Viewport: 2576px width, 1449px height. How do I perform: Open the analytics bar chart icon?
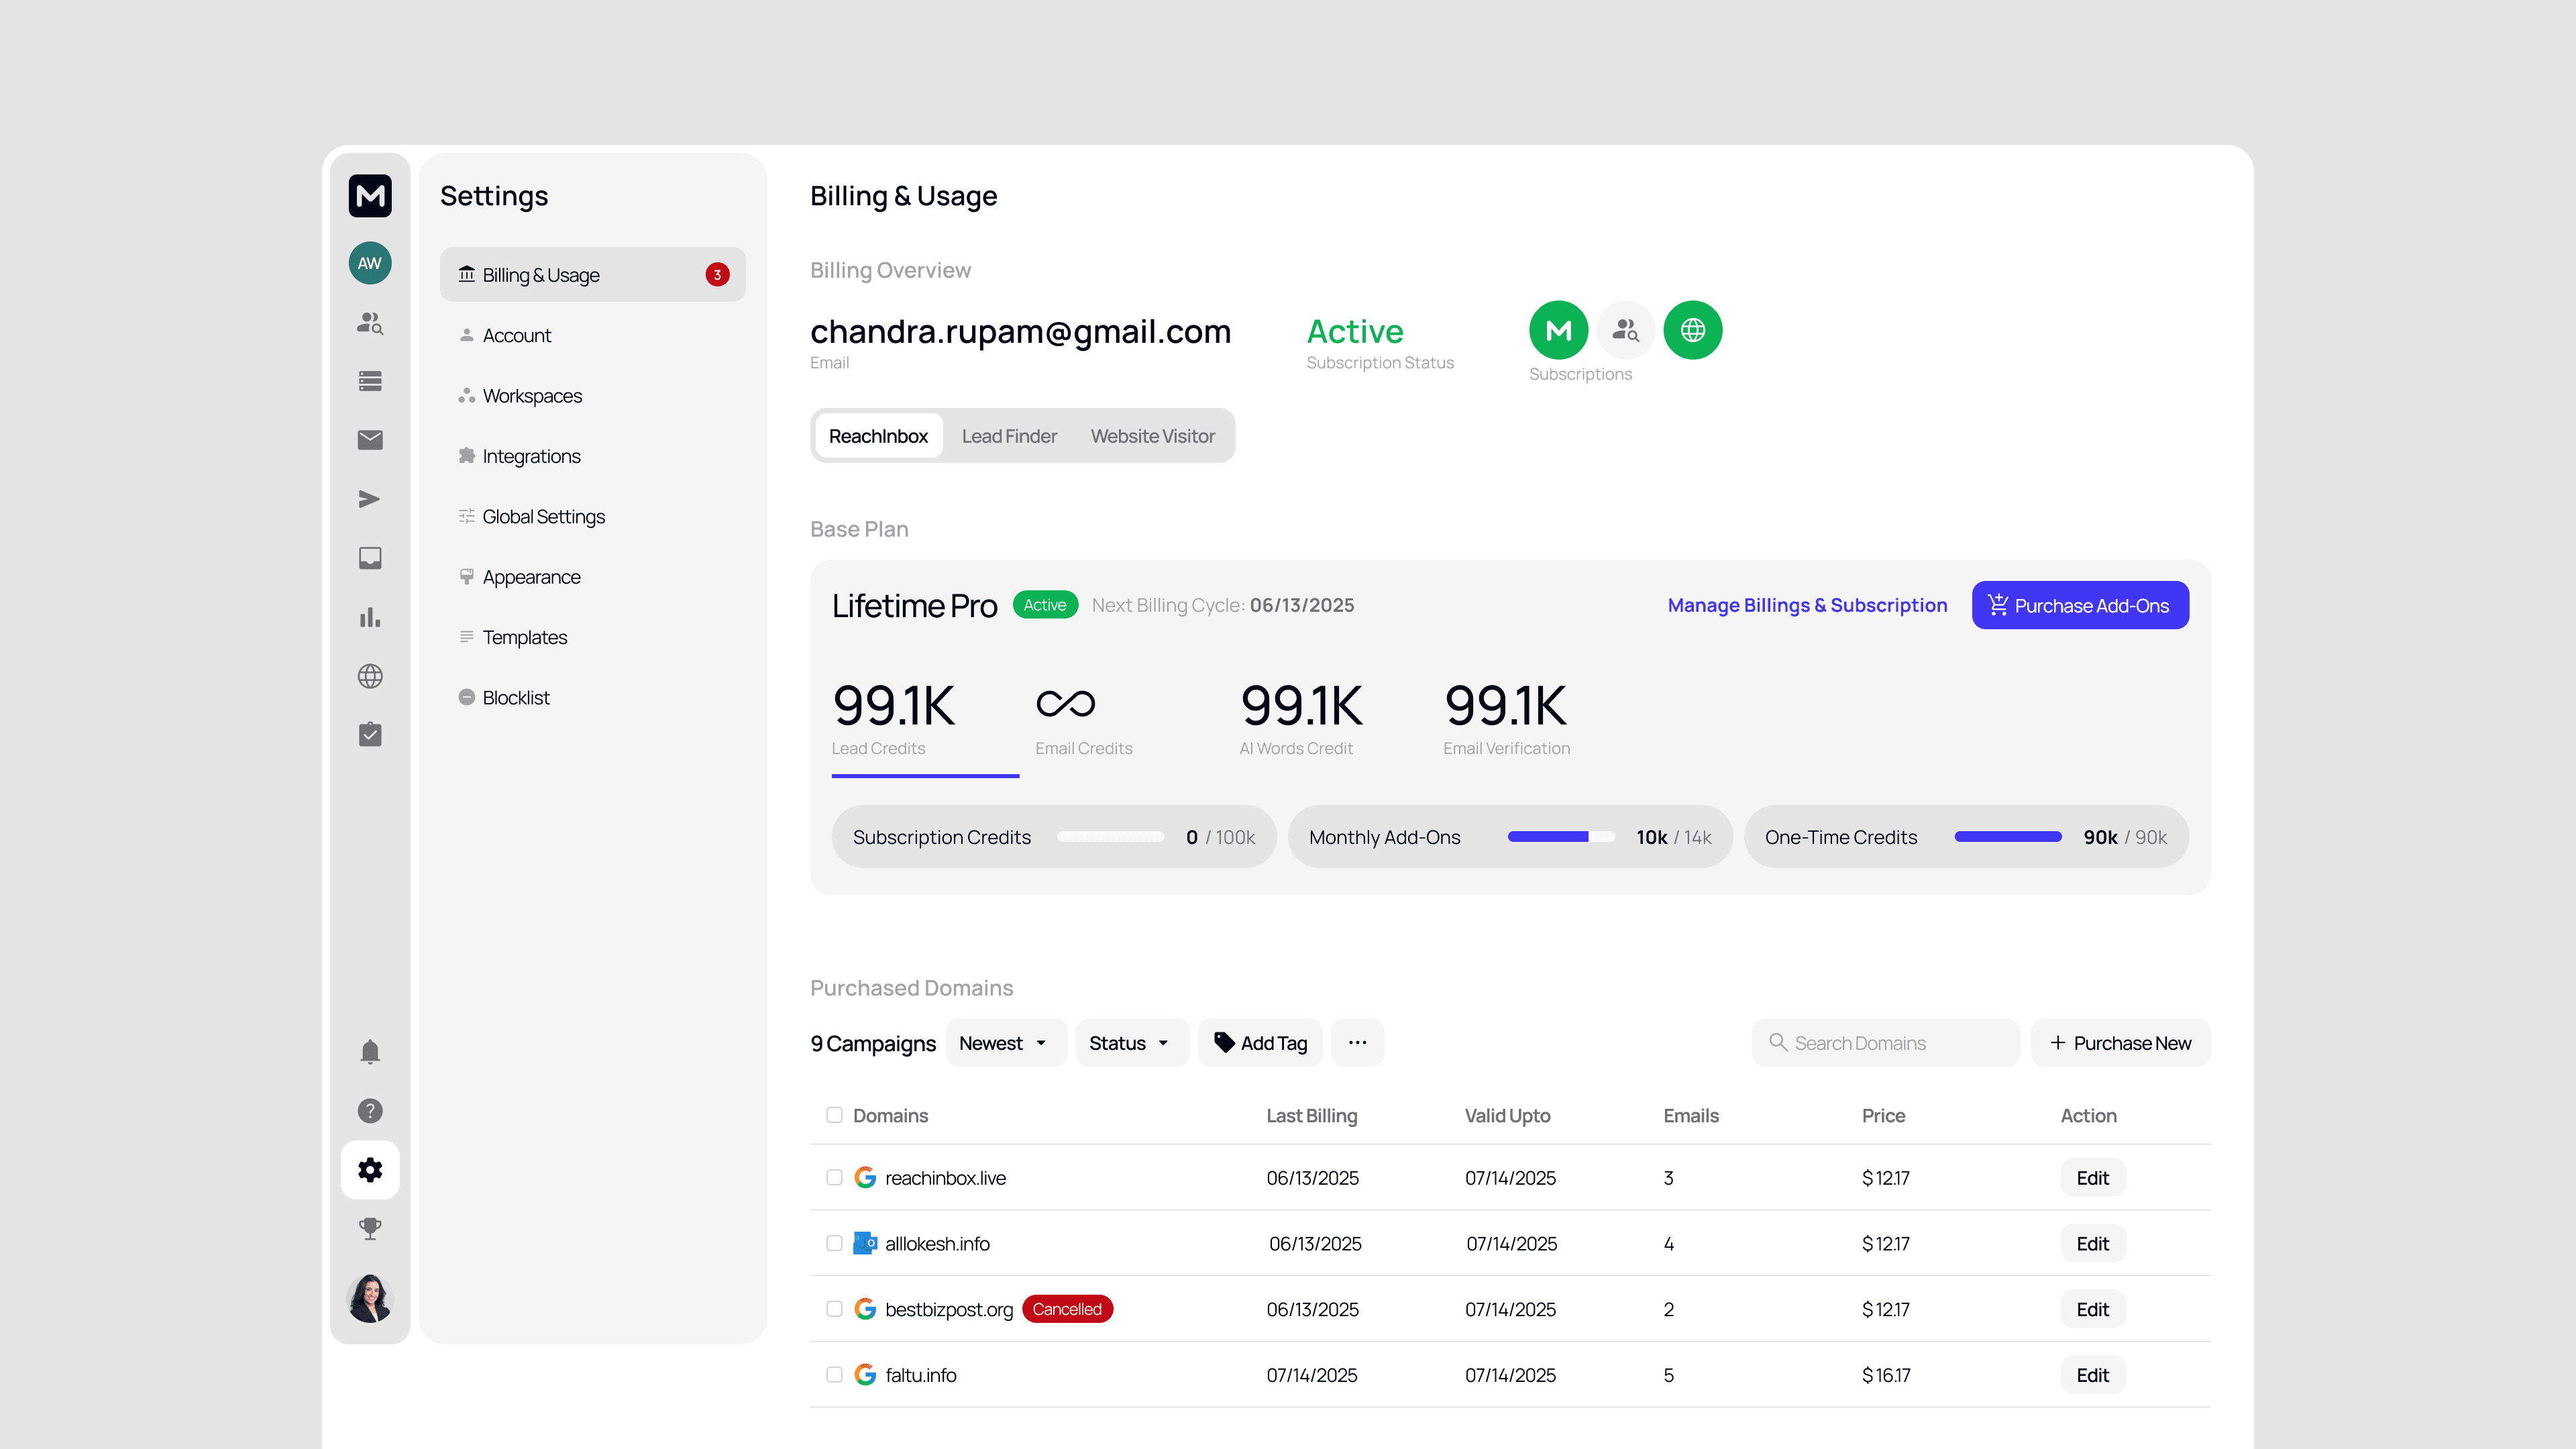tap(370, 617)
